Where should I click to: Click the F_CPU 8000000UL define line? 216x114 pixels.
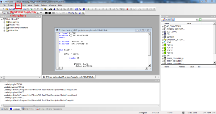pyautogui.click(x=73, y=36)
